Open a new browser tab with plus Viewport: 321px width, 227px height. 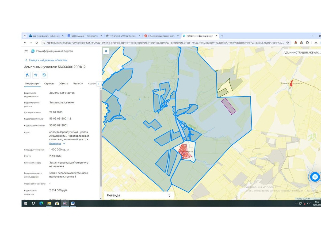[x=222, y=36]
